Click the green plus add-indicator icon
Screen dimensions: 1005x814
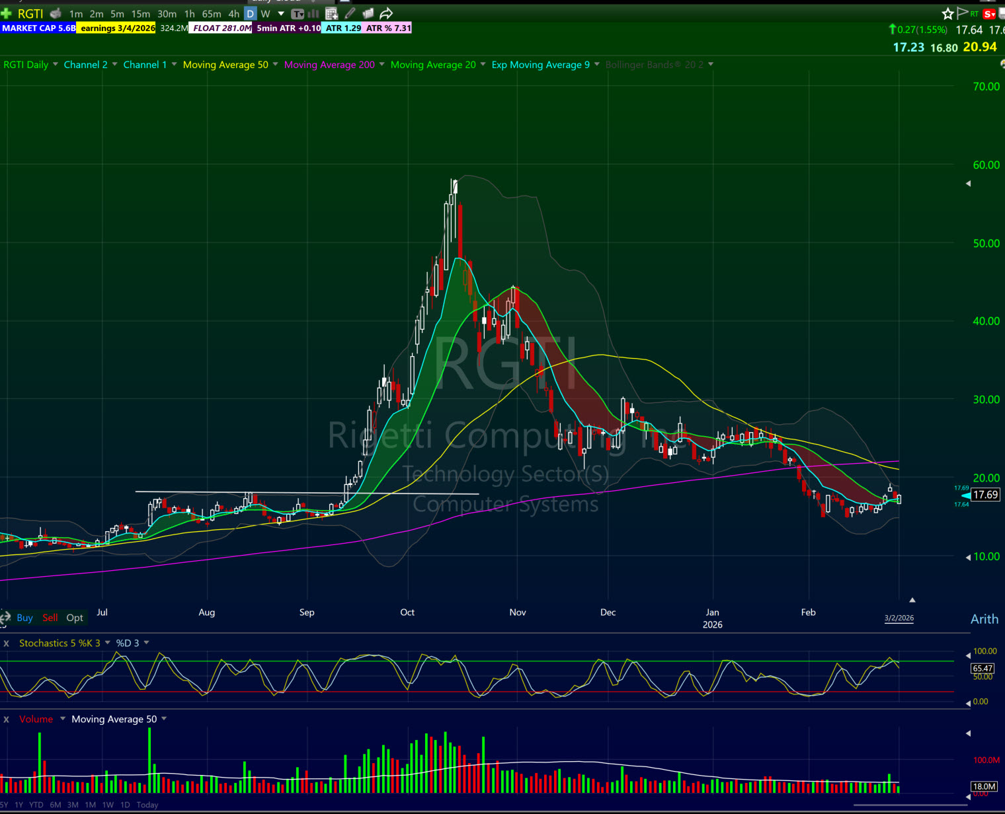pyautogui.click(x=6, y=13)
